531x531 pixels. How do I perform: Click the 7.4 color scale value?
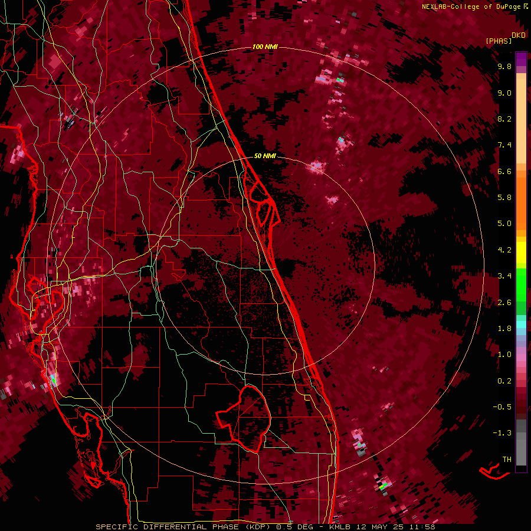click(x=504, y=145)
